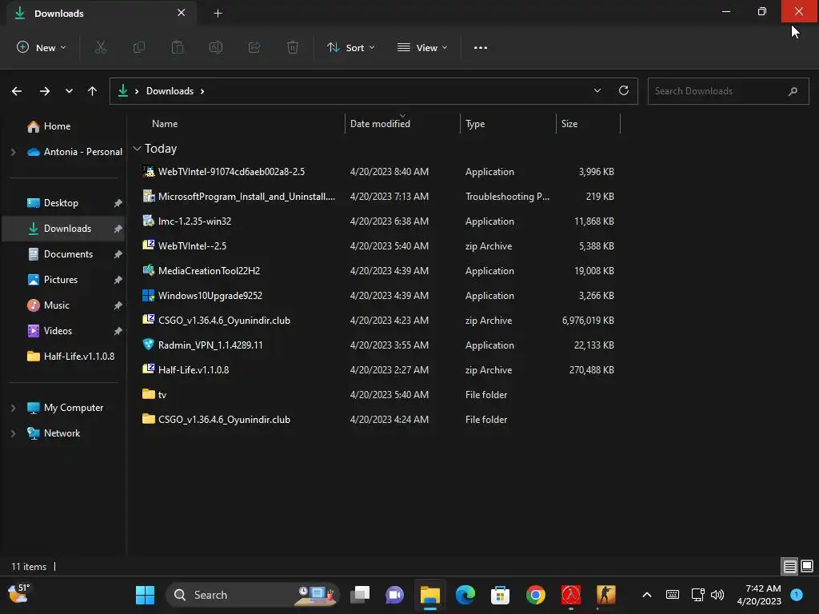Screen dimensions: 819x614
Task: Open Half-Life icon on taskbar
Action: pos(571,595)
